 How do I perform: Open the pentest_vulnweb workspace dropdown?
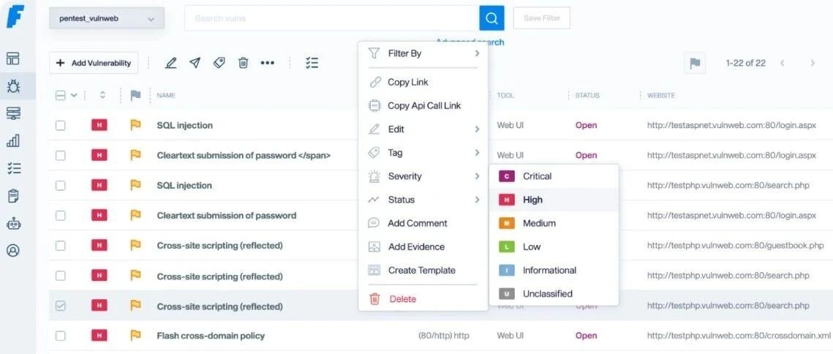[x=107, y=18]
